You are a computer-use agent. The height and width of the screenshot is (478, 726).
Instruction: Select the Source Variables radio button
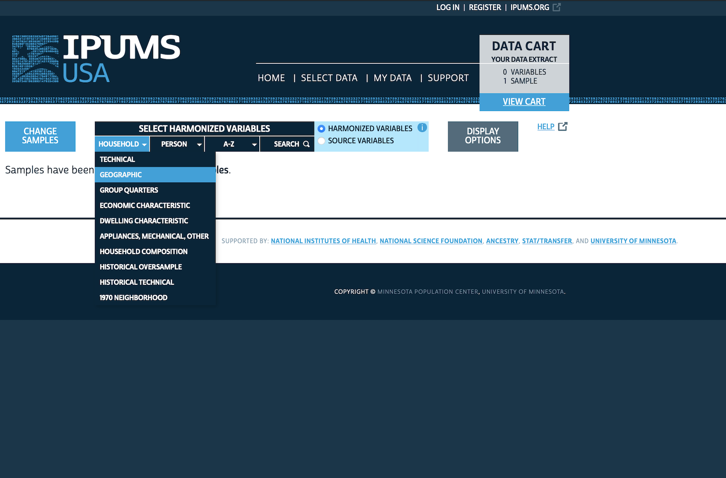pos(321,141)
